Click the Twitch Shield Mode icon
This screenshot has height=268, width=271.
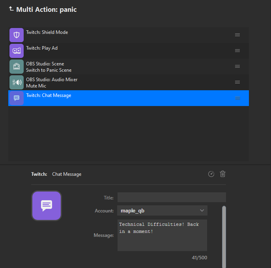[17, 35]
